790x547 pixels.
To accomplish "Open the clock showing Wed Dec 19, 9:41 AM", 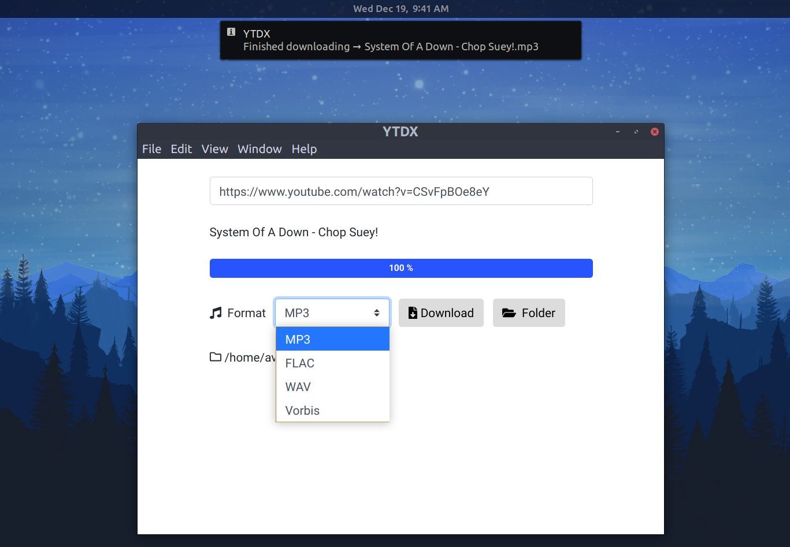I will (x=400, y=9).
